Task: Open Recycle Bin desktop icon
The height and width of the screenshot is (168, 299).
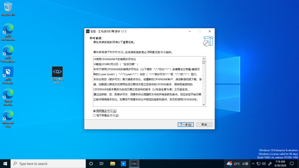Action: click(8, 9)
